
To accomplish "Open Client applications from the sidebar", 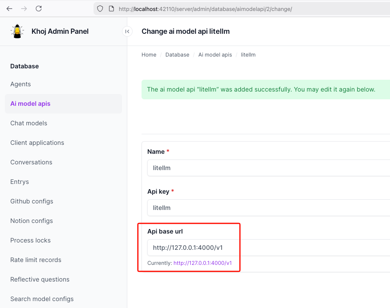I will tap(37, 142).
